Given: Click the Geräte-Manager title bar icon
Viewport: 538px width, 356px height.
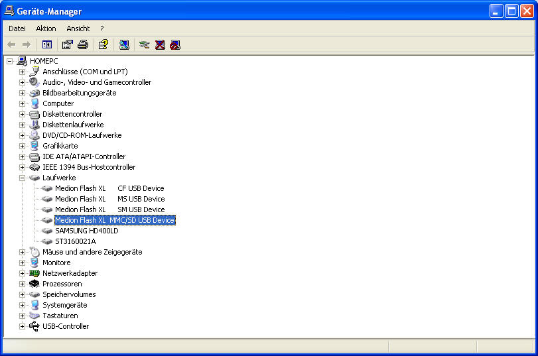Looking at the screenshot, I should [9, 11].
